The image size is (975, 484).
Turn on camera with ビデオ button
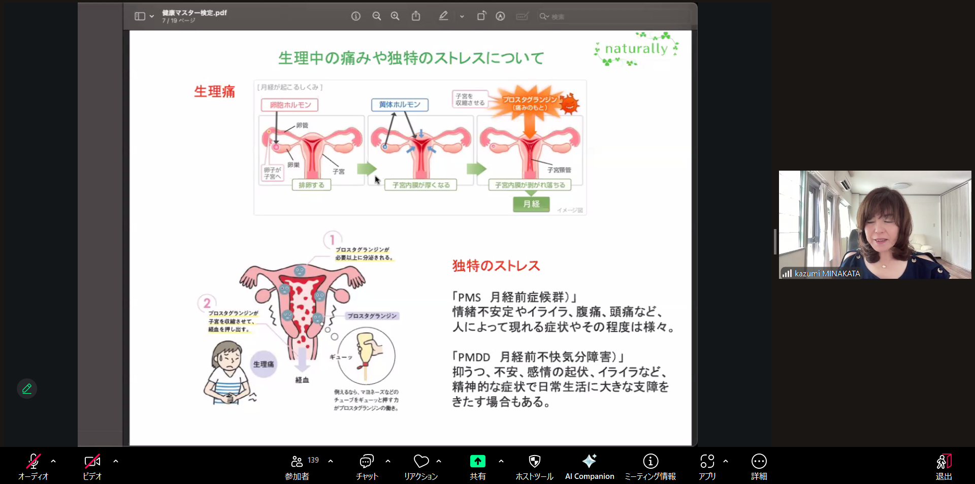click(x=92, y=466)
